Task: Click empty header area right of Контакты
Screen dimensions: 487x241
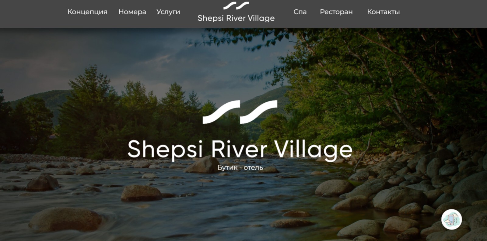Action: [x=441, y=14]
